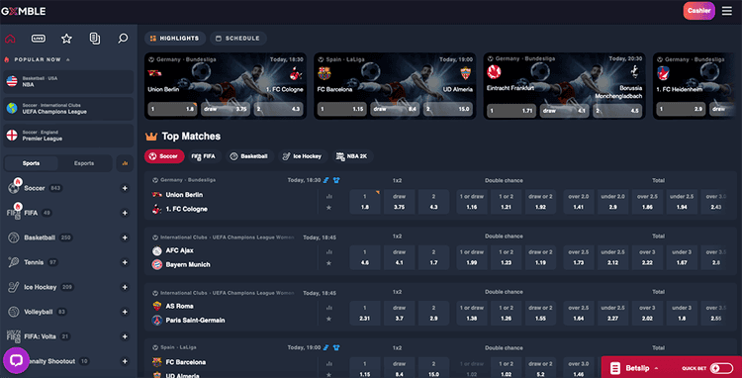742x378 pixels.
Task: Expand the Basketball category with plus
Action: point(125,237)
